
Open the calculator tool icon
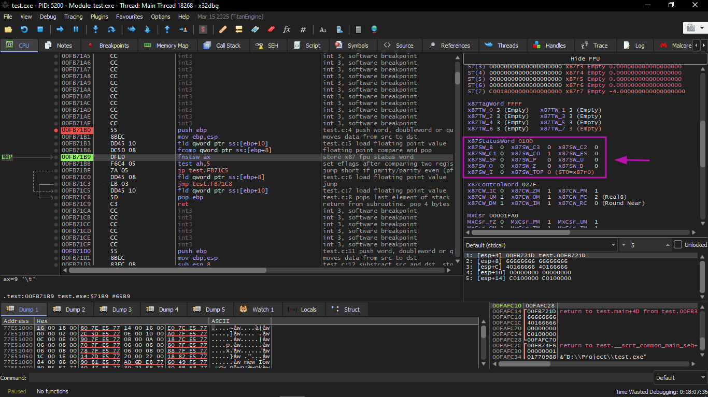pos(358,30)
